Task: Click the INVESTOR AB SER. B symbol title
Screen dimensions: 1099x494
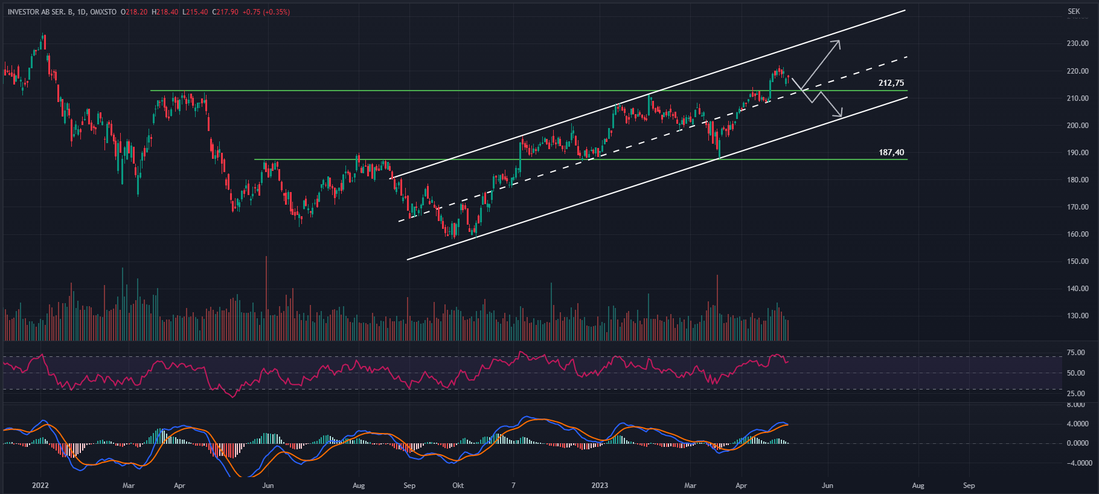Action: pos(41,12)
